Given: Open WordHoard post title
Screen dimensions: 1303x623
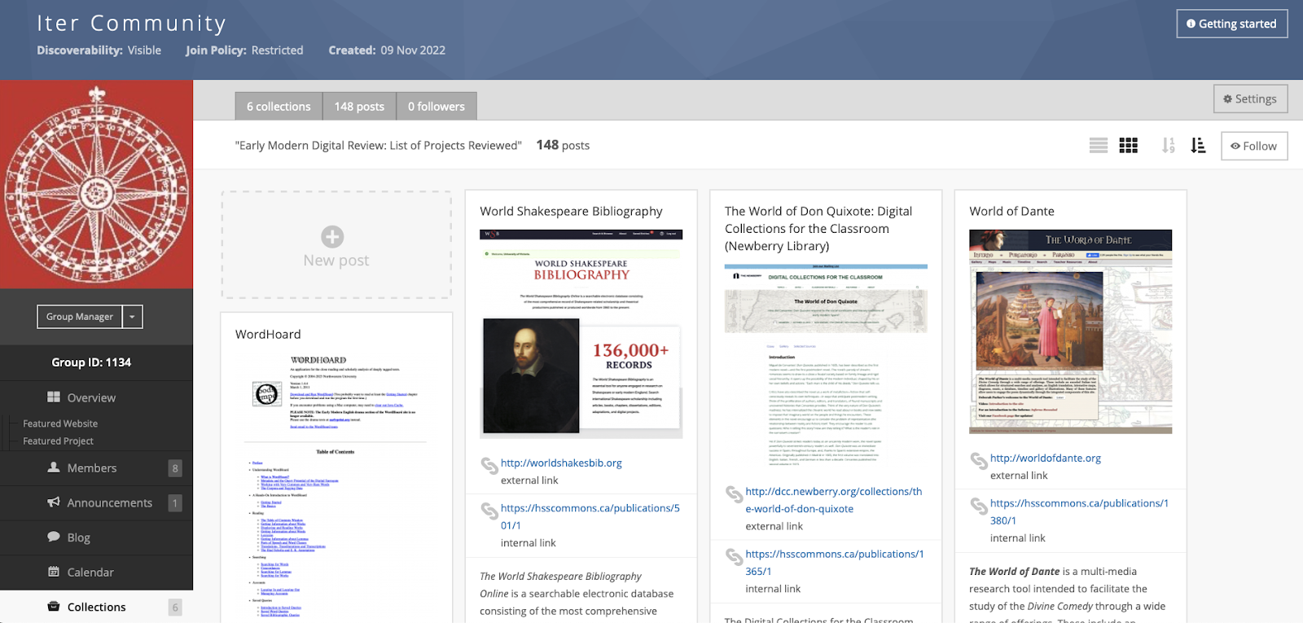Looking at the screenshot, I should pyautogui.click(x=268, y=334).
